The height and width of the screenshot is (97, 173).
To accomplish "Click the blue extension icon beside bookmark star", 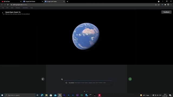I will click(162, 5).
